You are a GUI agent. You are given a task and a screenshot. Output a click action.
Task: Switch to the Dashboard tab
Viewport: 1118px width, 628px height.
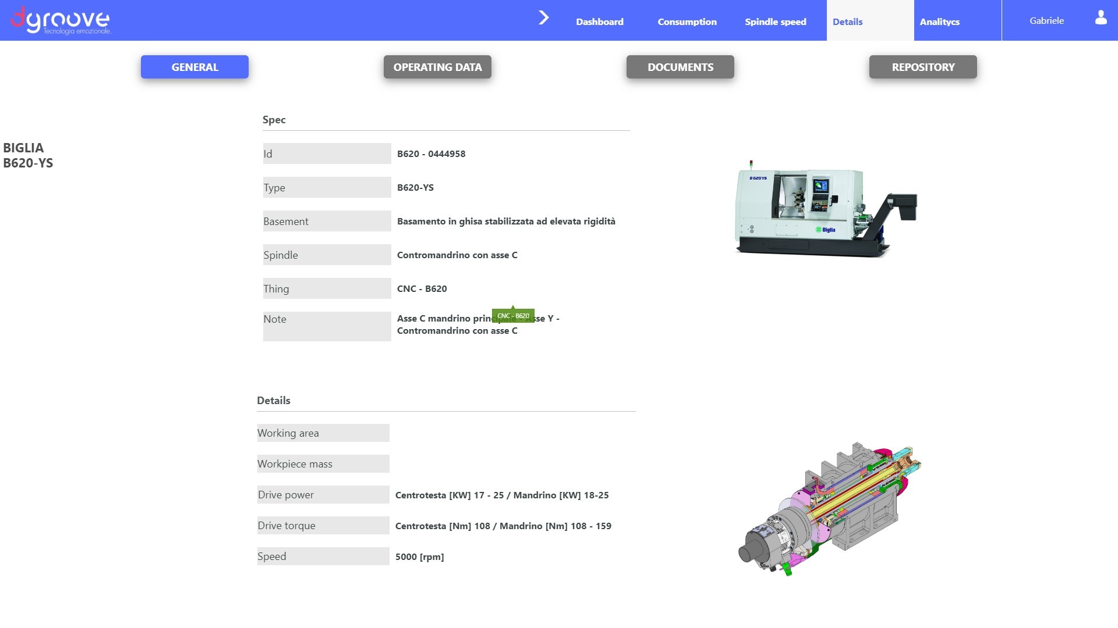tap(600, 22)
